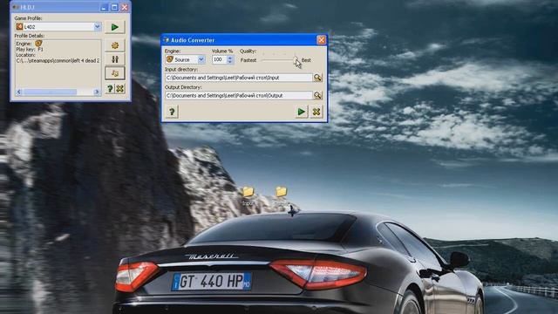
Task: Click the green X exit button in HLDJ window
Action: (120, 89)
